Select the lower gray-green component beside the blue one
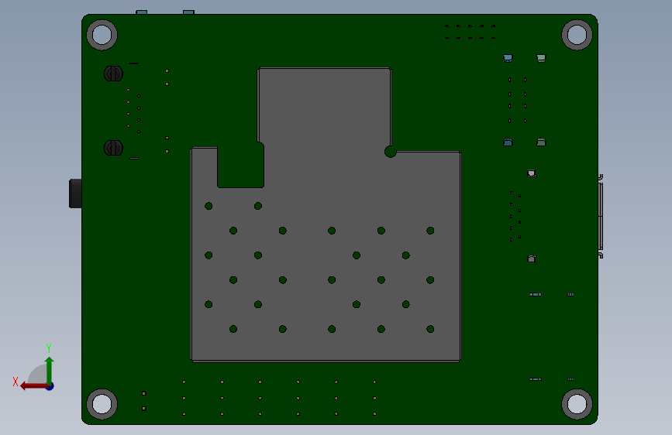This screenshot has width=672, height=435. pyautogui.click(x=541, y=142)
